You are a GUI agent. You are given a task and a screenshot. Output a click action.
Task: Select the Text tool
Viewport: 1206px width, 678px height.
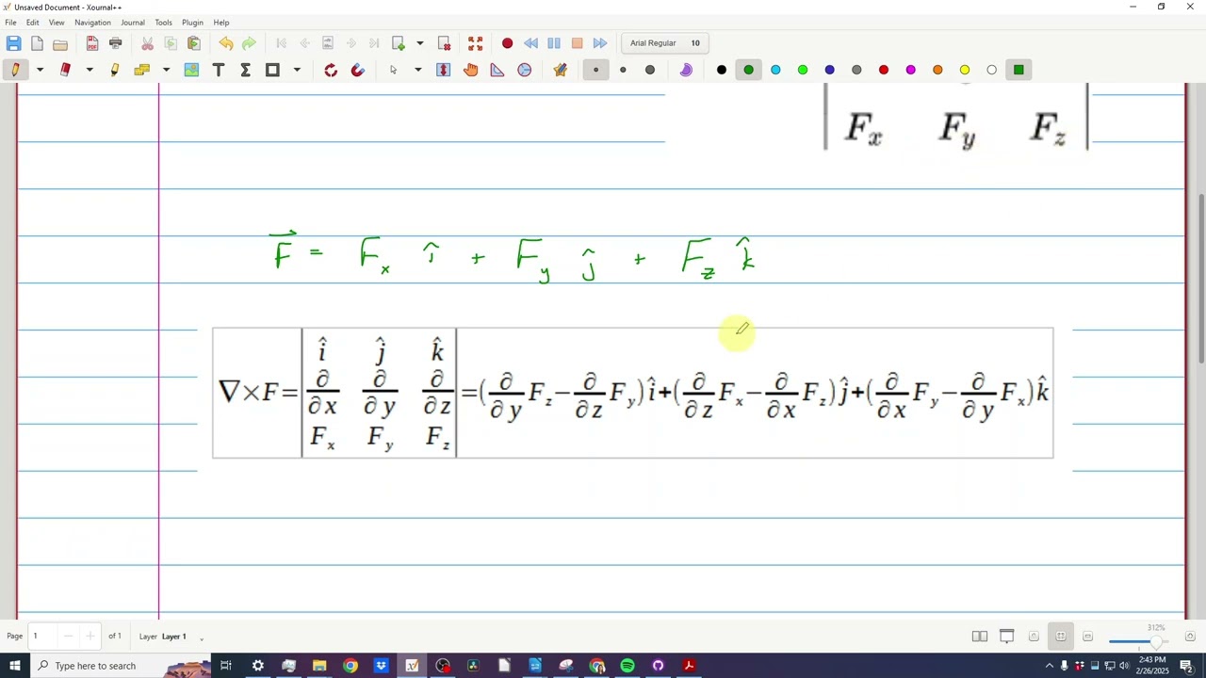(219, 70)
